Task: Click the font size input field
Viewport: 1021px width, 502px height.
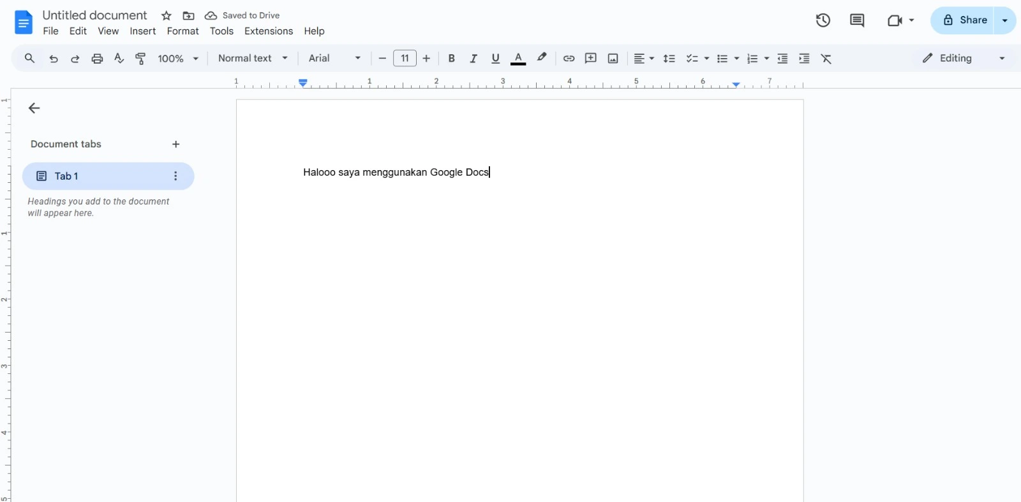Action: click(405, 59)
